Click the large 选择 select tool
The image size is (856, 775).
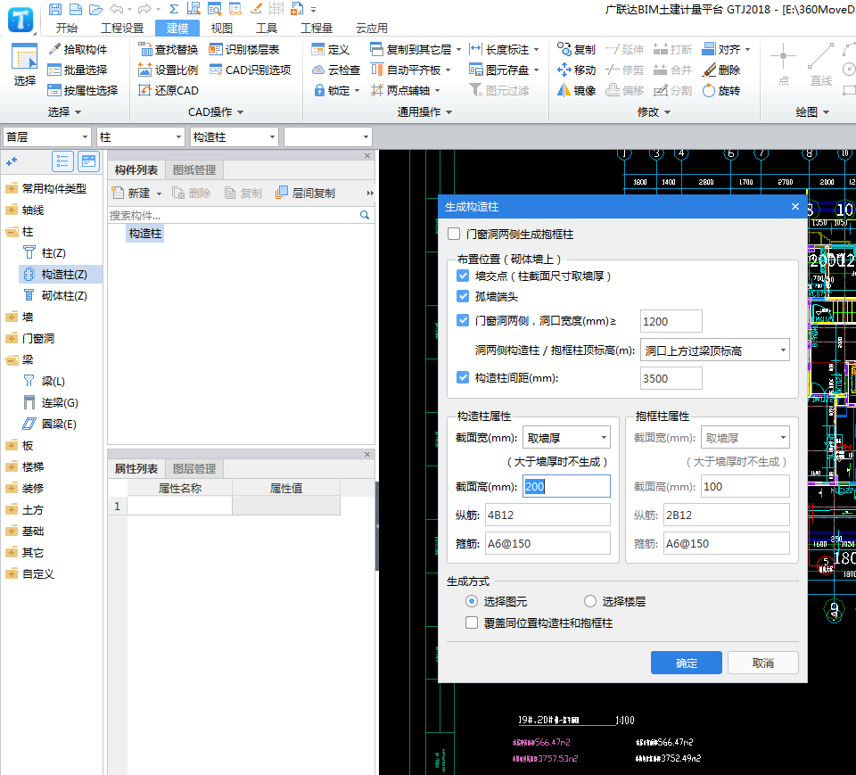tap(25, 64)
